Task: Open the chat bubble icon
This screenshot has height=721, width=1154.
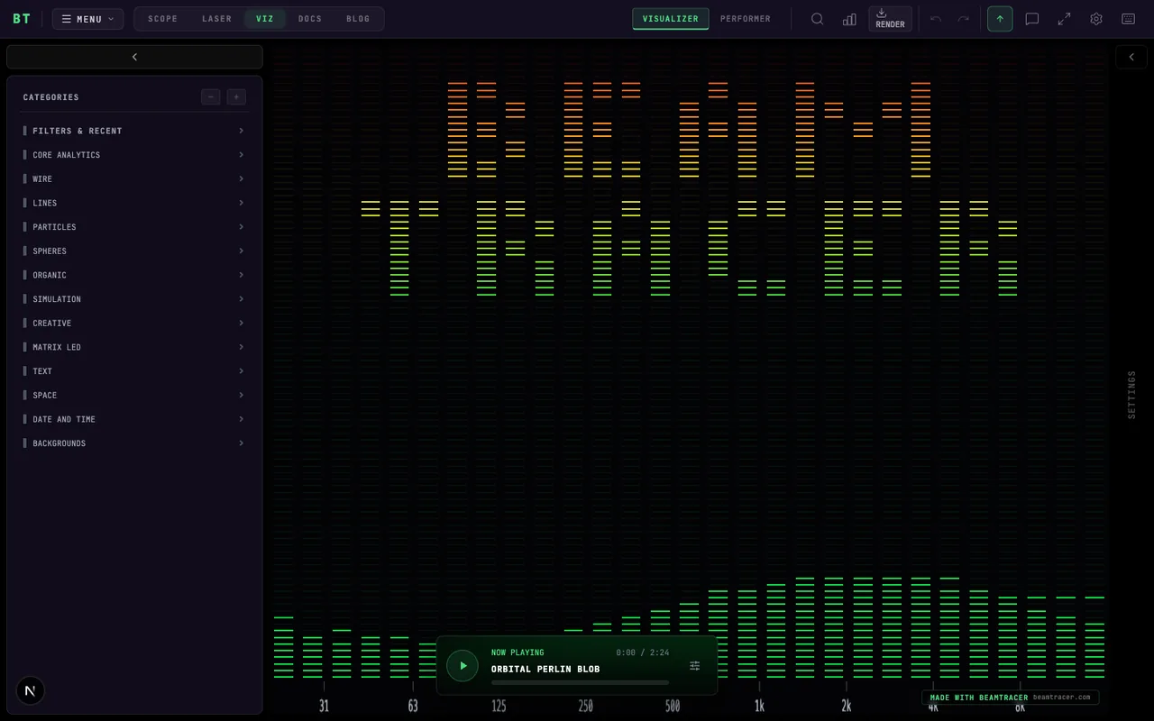Action: pos(1032,19)
